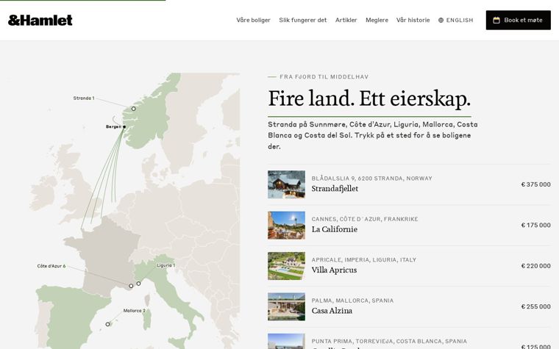Image resolution: width=559 pixels, height=349 pixels.
Task: Go to Artikler
Action: tap(346, 21)
